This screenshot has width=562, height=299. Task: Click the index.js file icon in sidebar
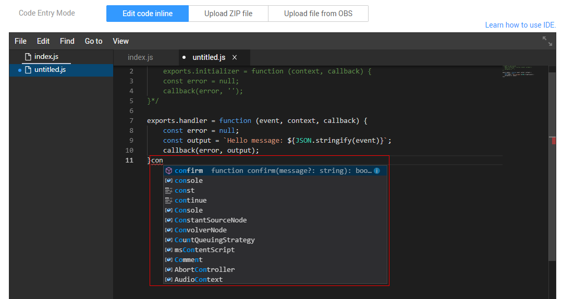coord(28,57)
